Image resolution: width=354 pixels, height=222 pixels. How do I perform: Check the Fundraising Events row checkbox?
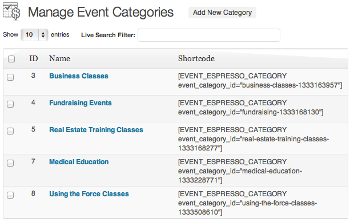pyautogui.click(x=10, y=104)
